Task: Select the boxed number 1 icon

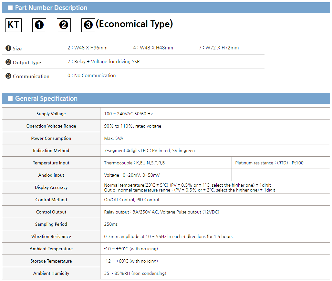Action: [x=39, y=25]
